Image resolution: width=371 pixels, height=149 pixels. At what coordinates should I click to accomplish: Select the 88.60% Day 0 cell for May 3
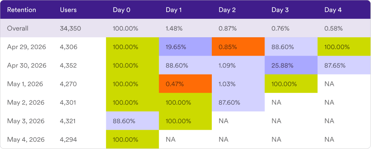tap(132, 121)
